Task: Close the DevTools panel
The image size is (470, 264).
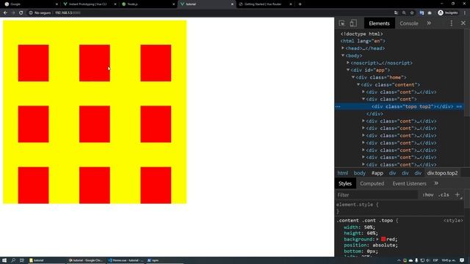Action: tap(463, 23)
